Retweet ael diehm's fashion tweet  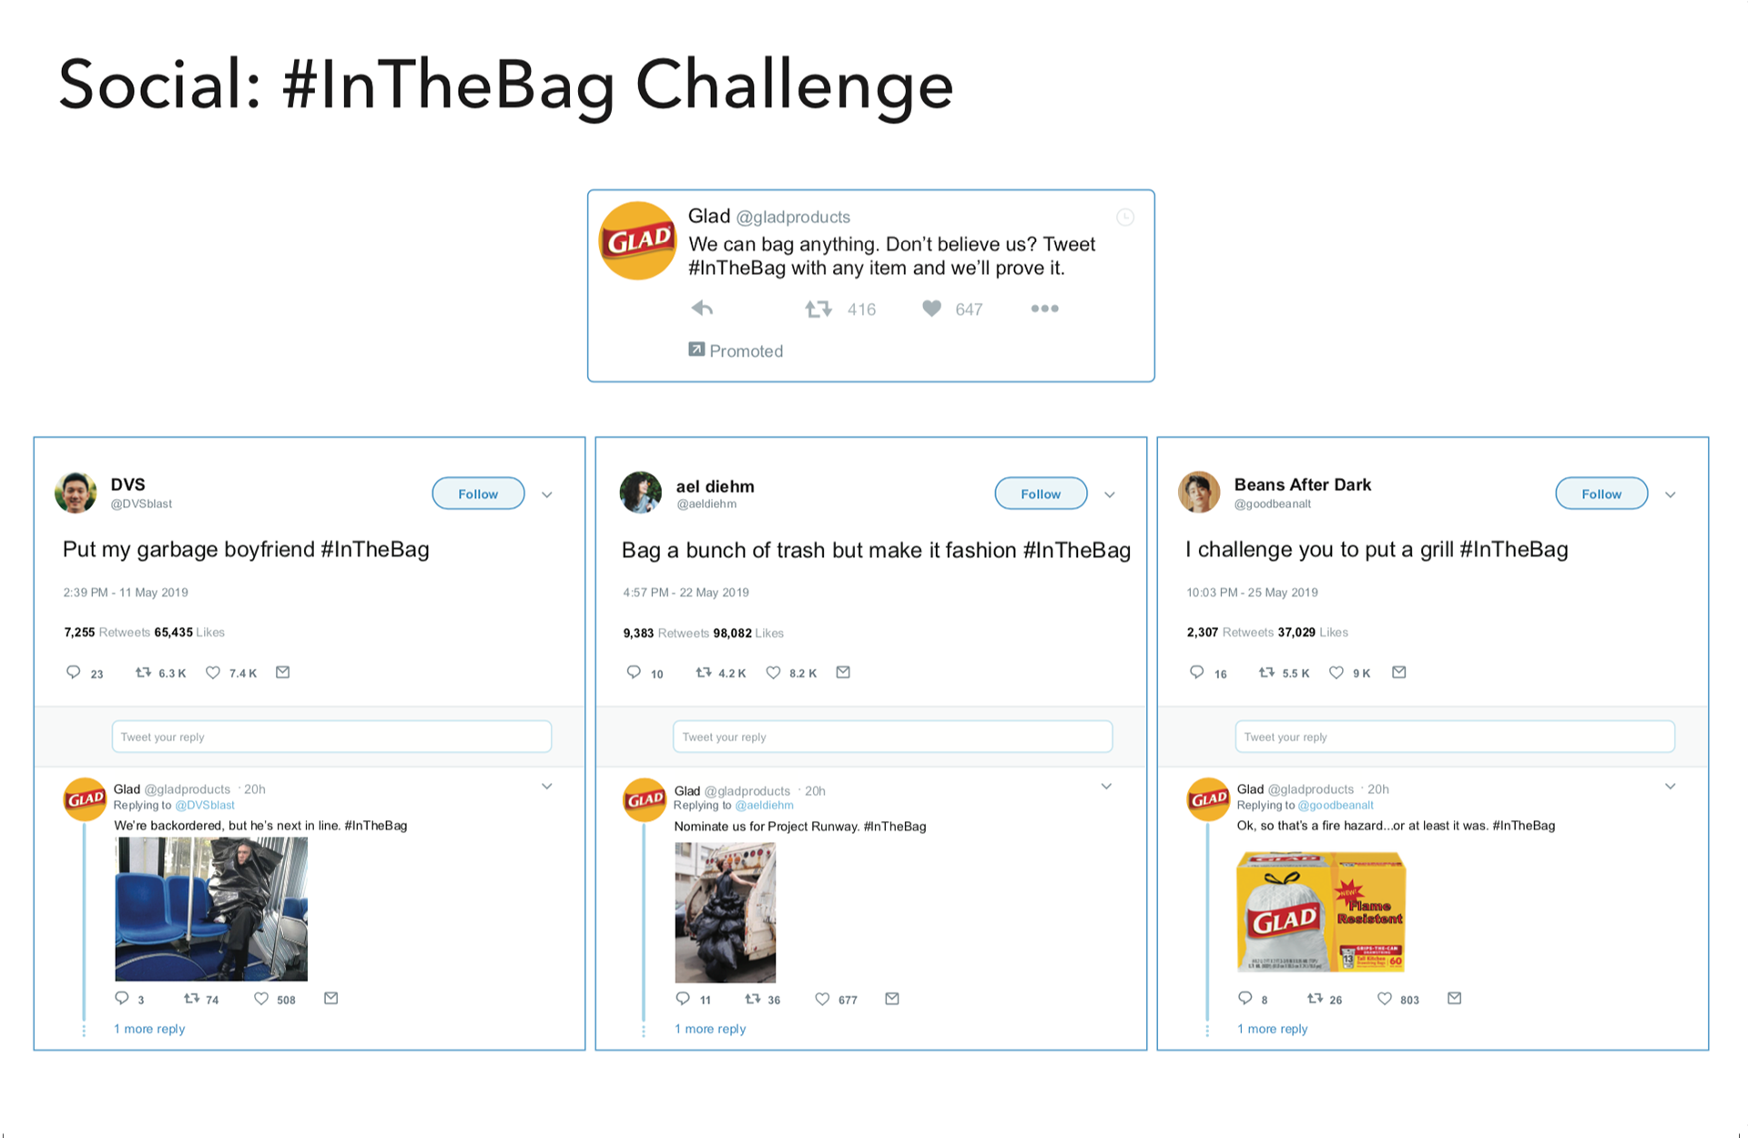[704, 673]
